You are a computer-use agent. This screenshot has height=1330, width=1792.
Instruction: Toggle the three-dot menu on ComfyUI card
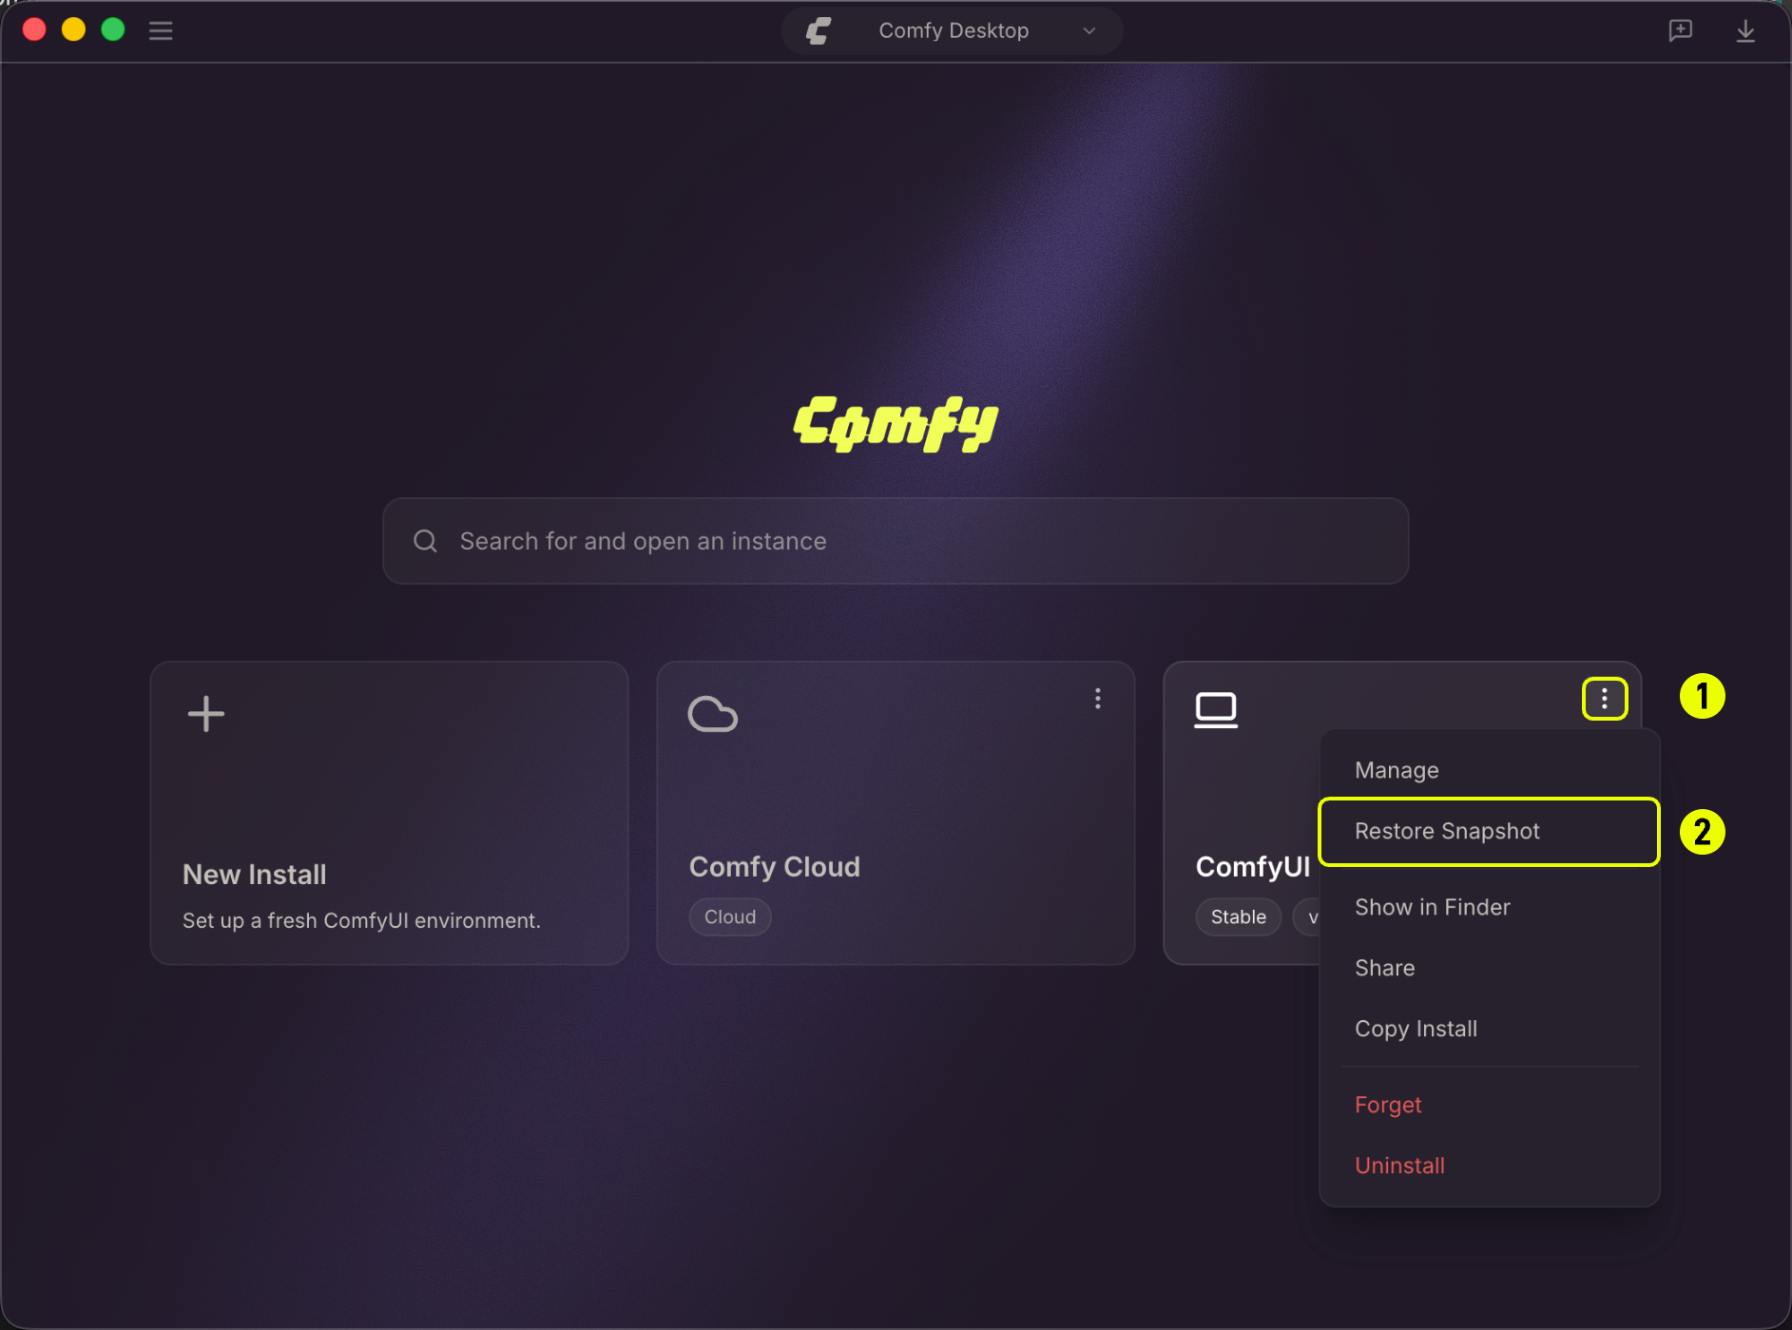[1605, 699]
